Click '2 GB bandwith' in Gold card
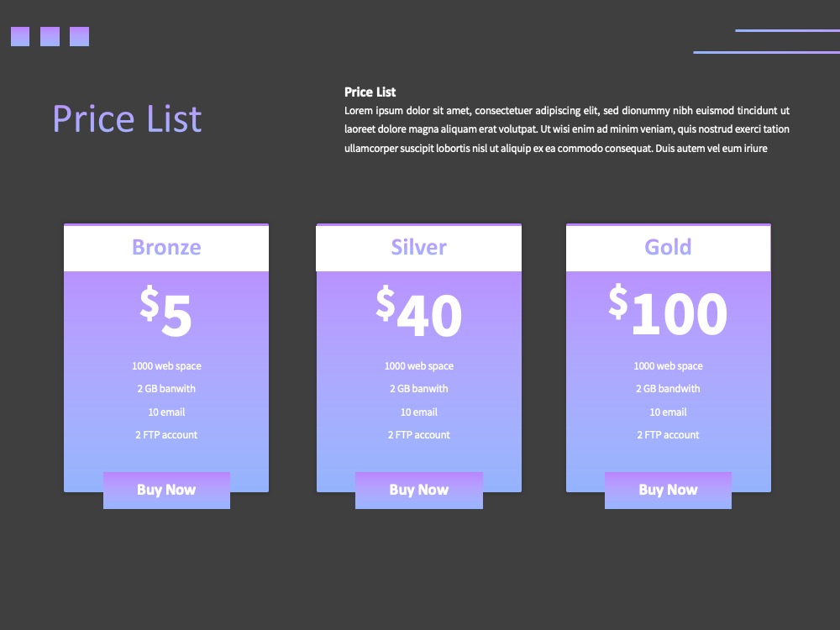 (668, 389)
